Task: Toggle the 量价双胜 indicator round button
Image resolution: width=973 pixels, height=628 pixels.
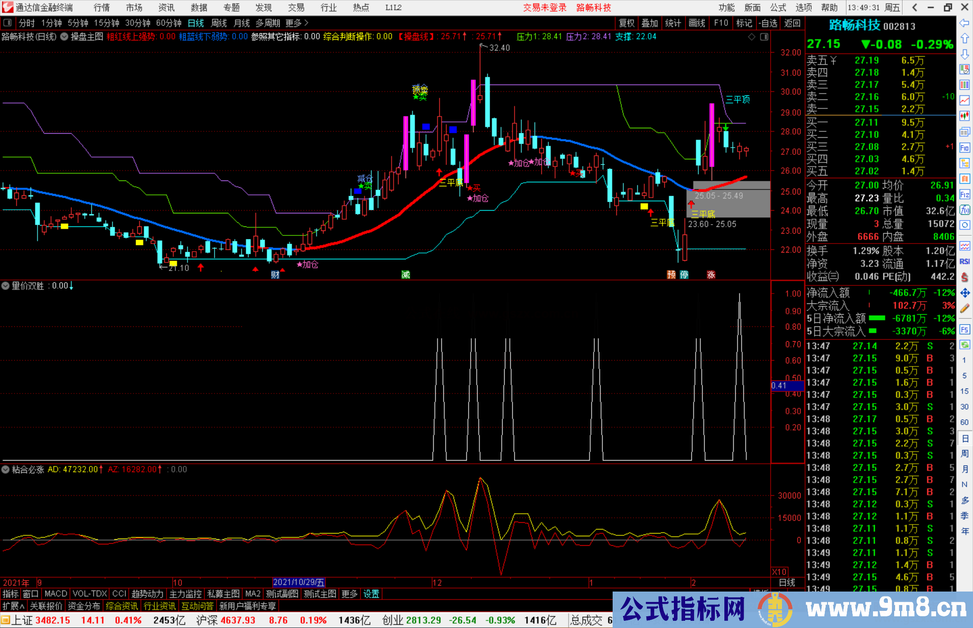Action: [5, 286]
